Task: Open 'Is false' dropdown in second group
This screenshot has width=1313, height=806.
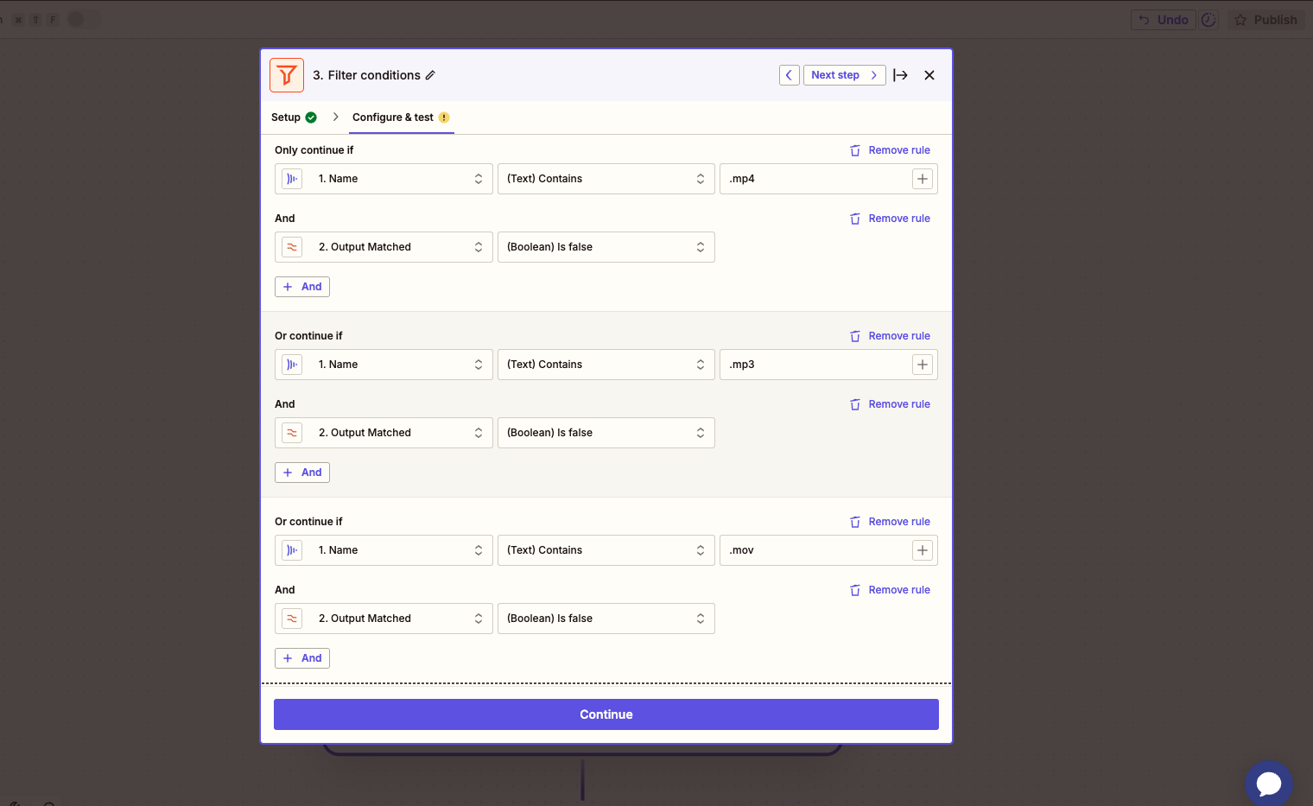Action: [x=606, y=433]
